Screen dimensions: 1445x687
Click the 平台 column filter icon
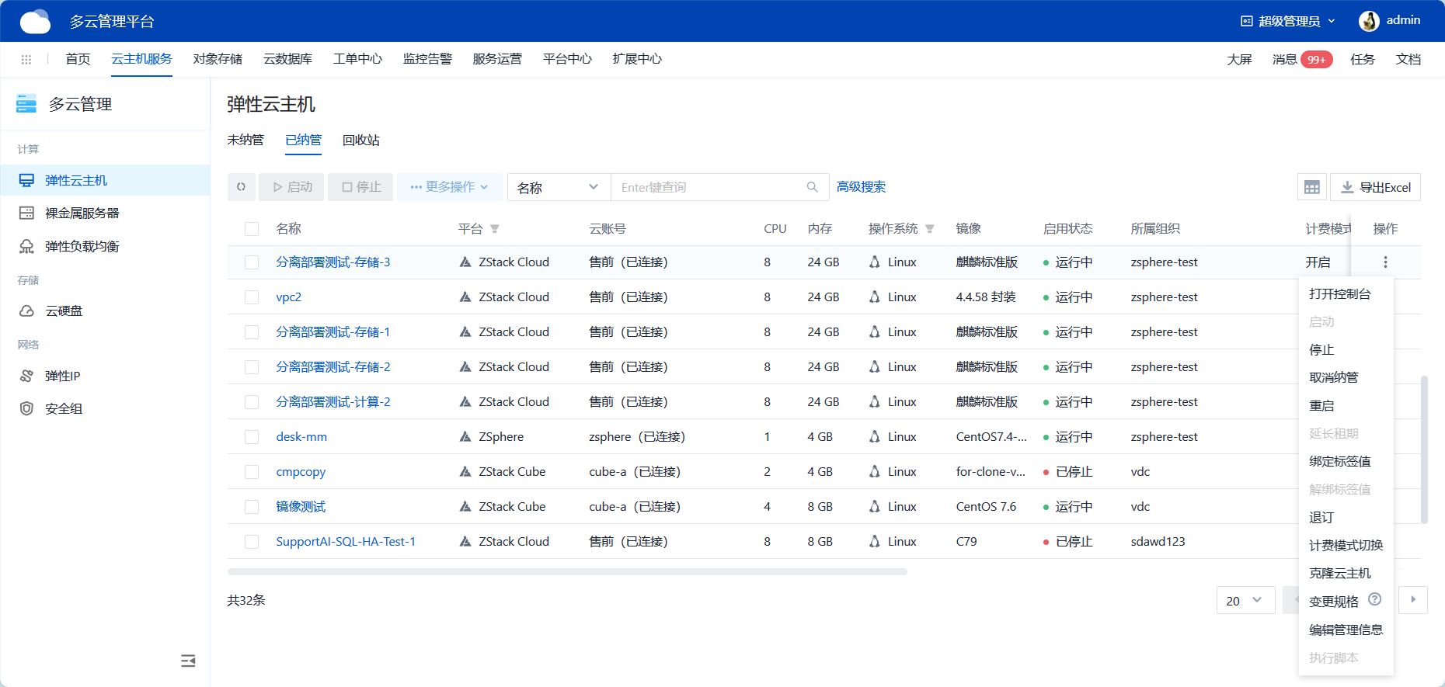pyautogui.click(x=495, y=229)
